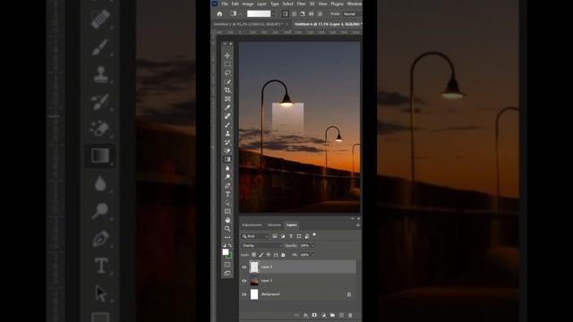
Task: Add a layer style with fx icon
Action: 305,315
